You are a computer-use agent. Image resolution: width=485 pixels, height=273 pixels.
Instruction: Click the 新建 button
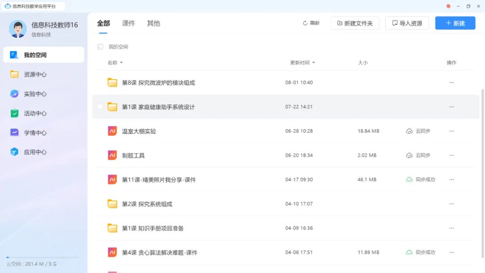pyautogui.click(x=455, y=23)
